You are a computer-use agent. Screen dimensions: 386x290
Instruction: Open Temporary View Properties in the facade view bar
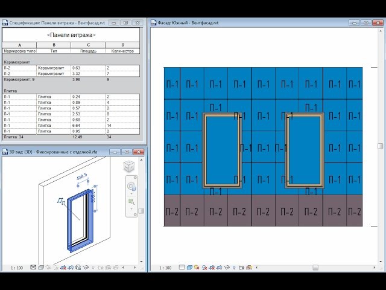click(x=241, y=268)
